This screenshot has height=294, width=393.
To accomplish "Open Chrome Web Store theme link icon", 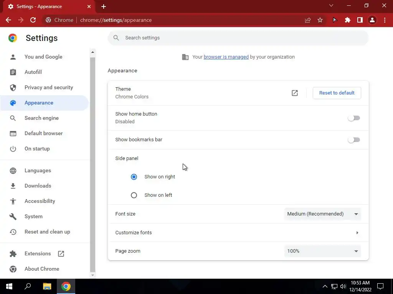I will pos(295,93).
